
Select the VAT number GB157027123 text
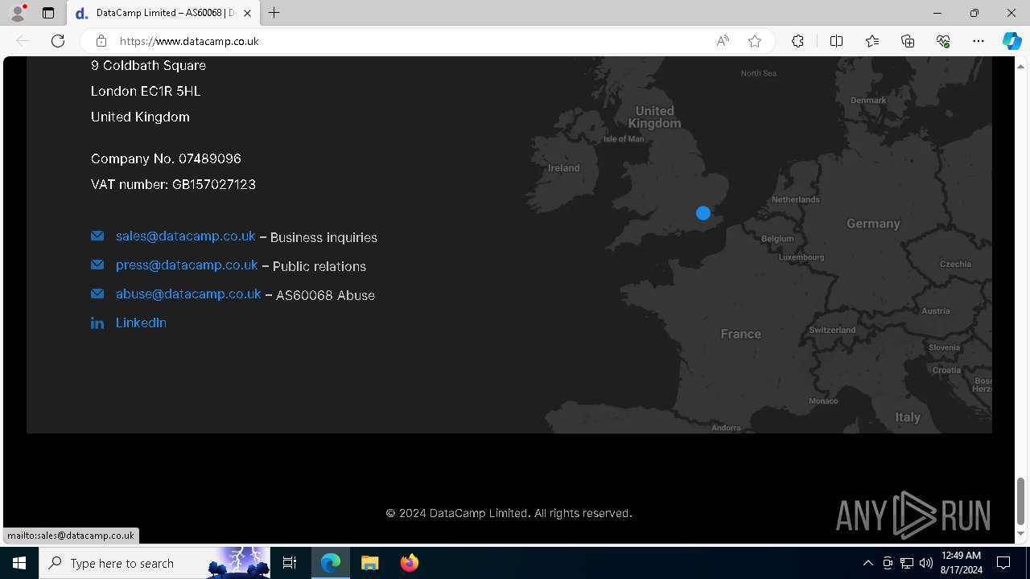click(x=173, y=184)
